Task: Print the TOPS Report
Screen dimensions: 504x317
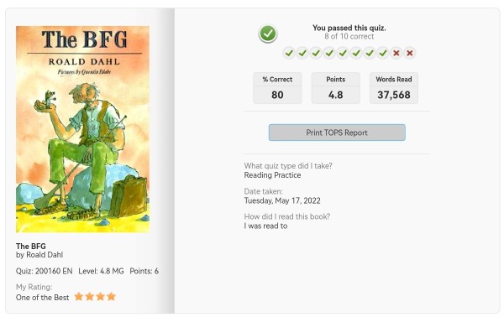Action: pyautogui.click(x=337, y=133)
